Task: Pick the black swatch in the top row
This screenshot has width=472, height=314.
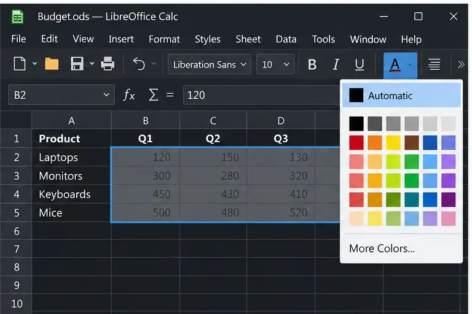Action: (x=356, y=123)
